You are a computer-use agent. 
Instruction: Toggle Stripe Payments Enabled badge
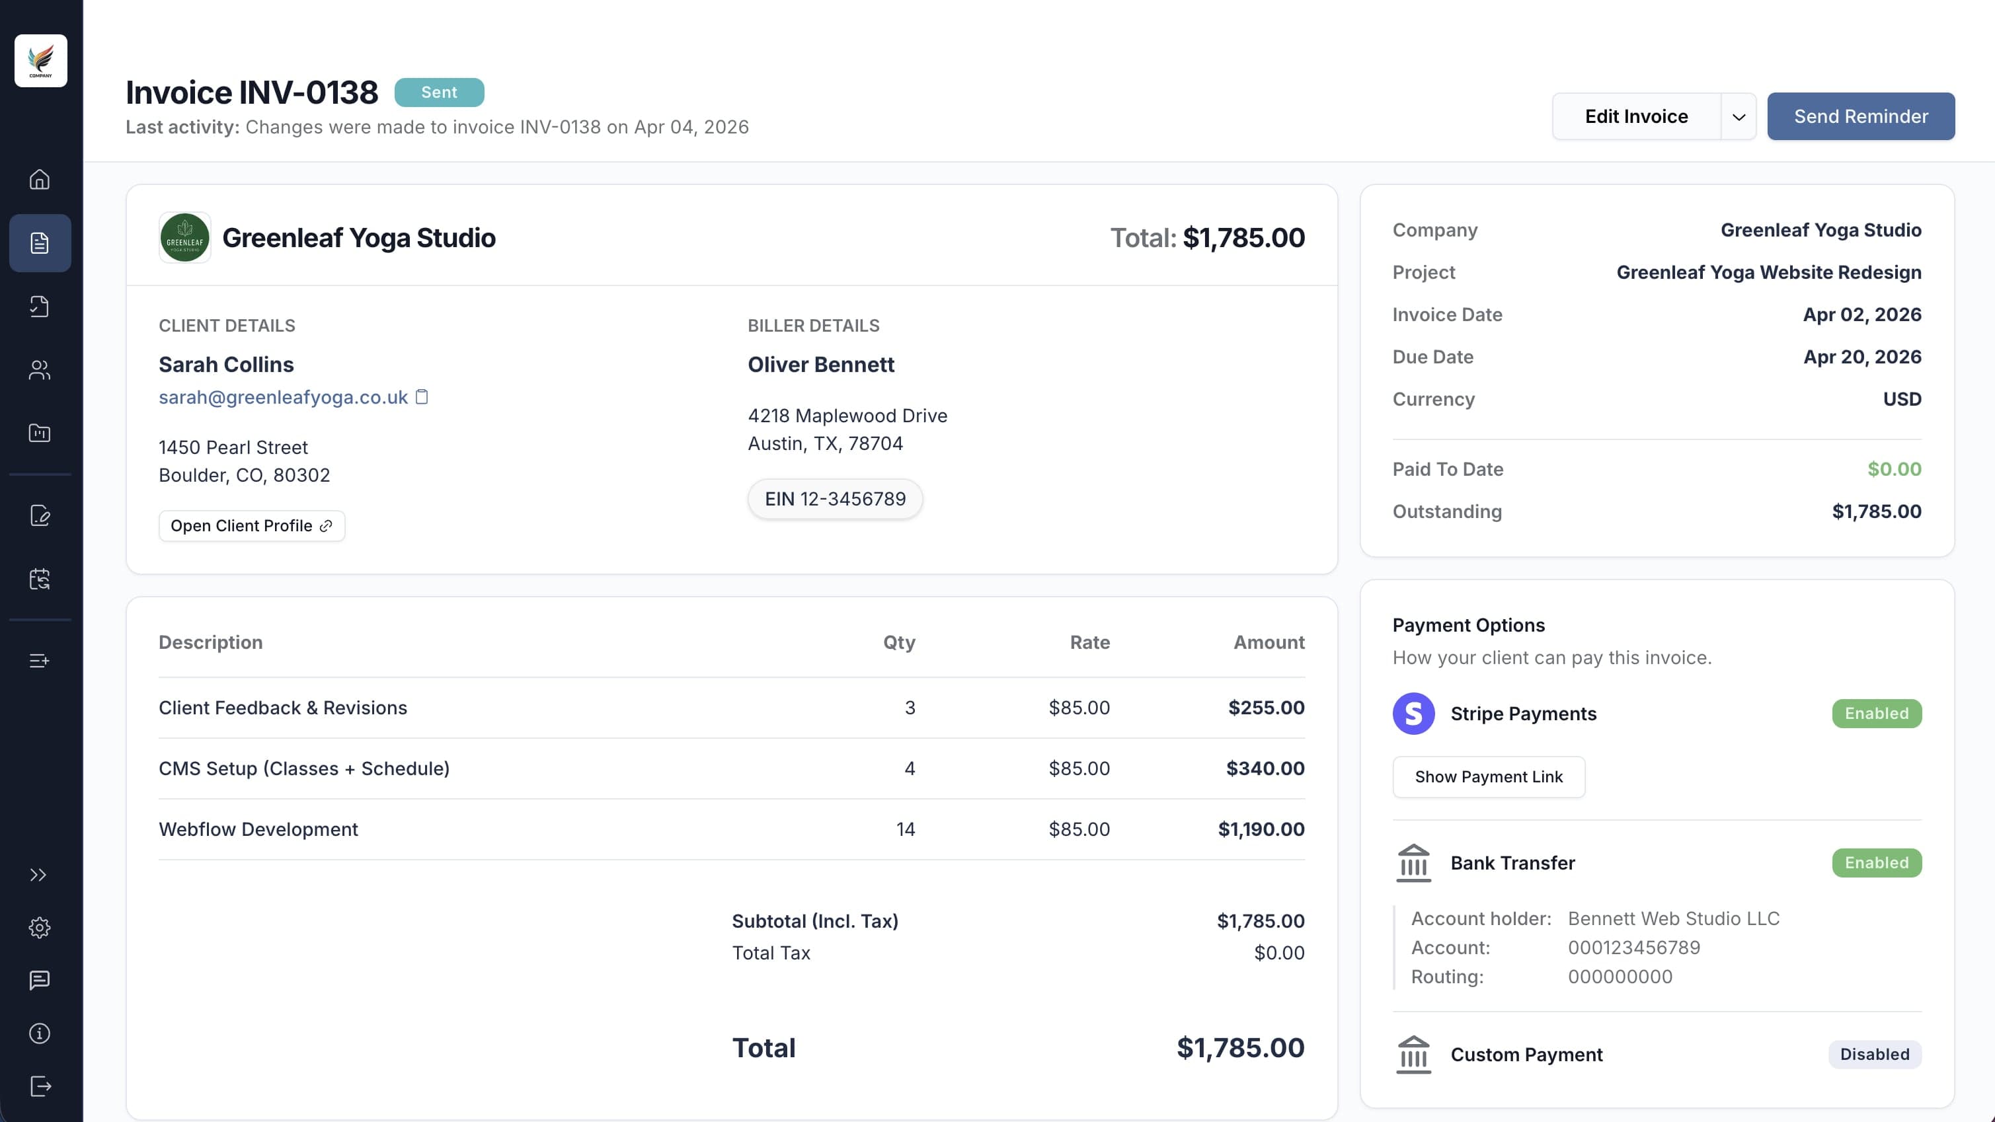click(x=1877, y=713)
